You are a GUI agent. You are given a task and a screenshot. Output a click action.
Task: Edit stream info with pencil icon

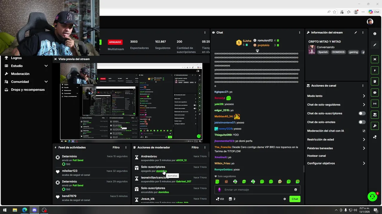[x=356, y=32]
